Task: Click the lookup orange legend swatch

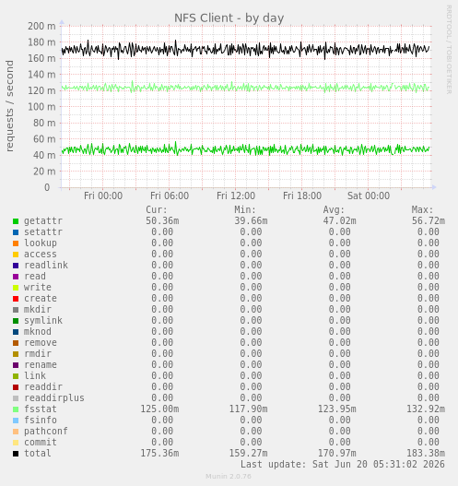Action: coord(16,243)
